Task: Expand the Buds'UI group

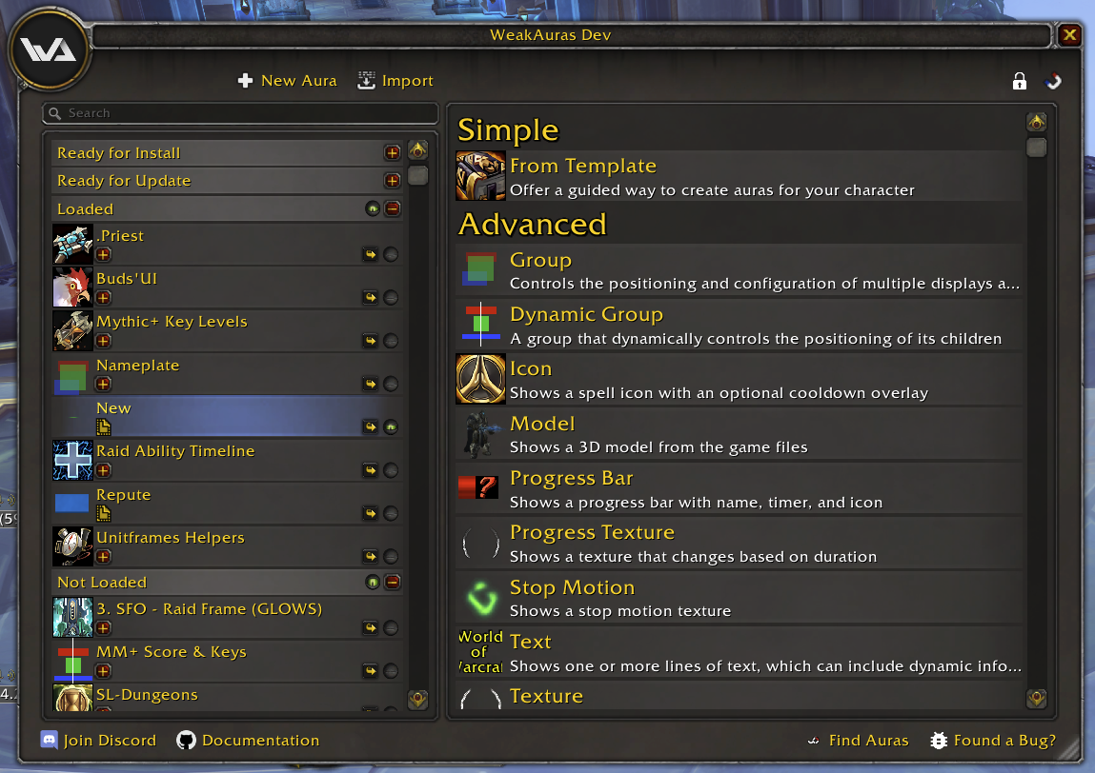Action: click(103, 298)
